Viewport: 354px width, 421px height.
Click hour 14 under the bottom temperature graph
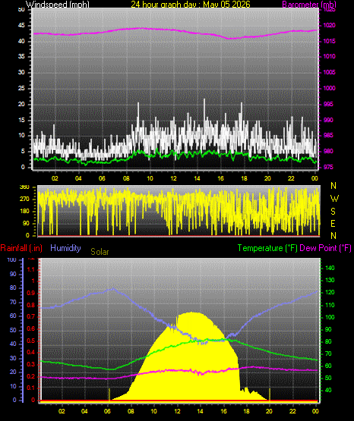click(200, 411)
